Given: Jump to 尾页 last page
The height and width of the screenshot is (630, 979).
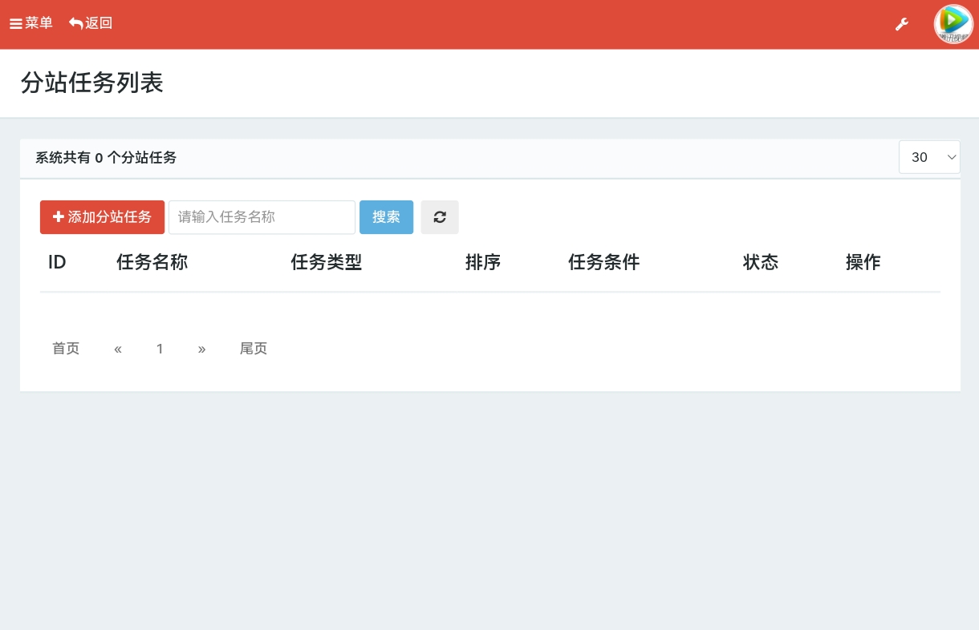Looking at the screenshot, I should click(253, 348).
